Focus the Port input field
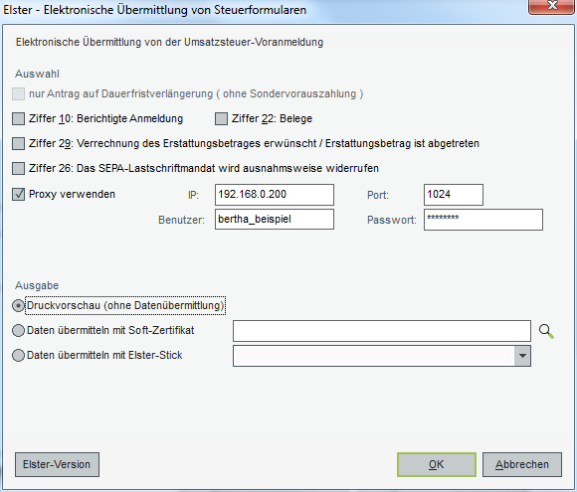The image size is (577, 492). point(454,195)
